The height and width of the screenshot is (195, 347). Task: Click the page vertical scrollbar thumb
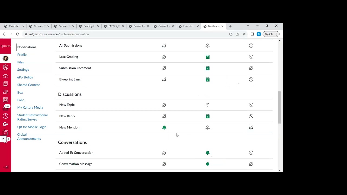[279, 108]
